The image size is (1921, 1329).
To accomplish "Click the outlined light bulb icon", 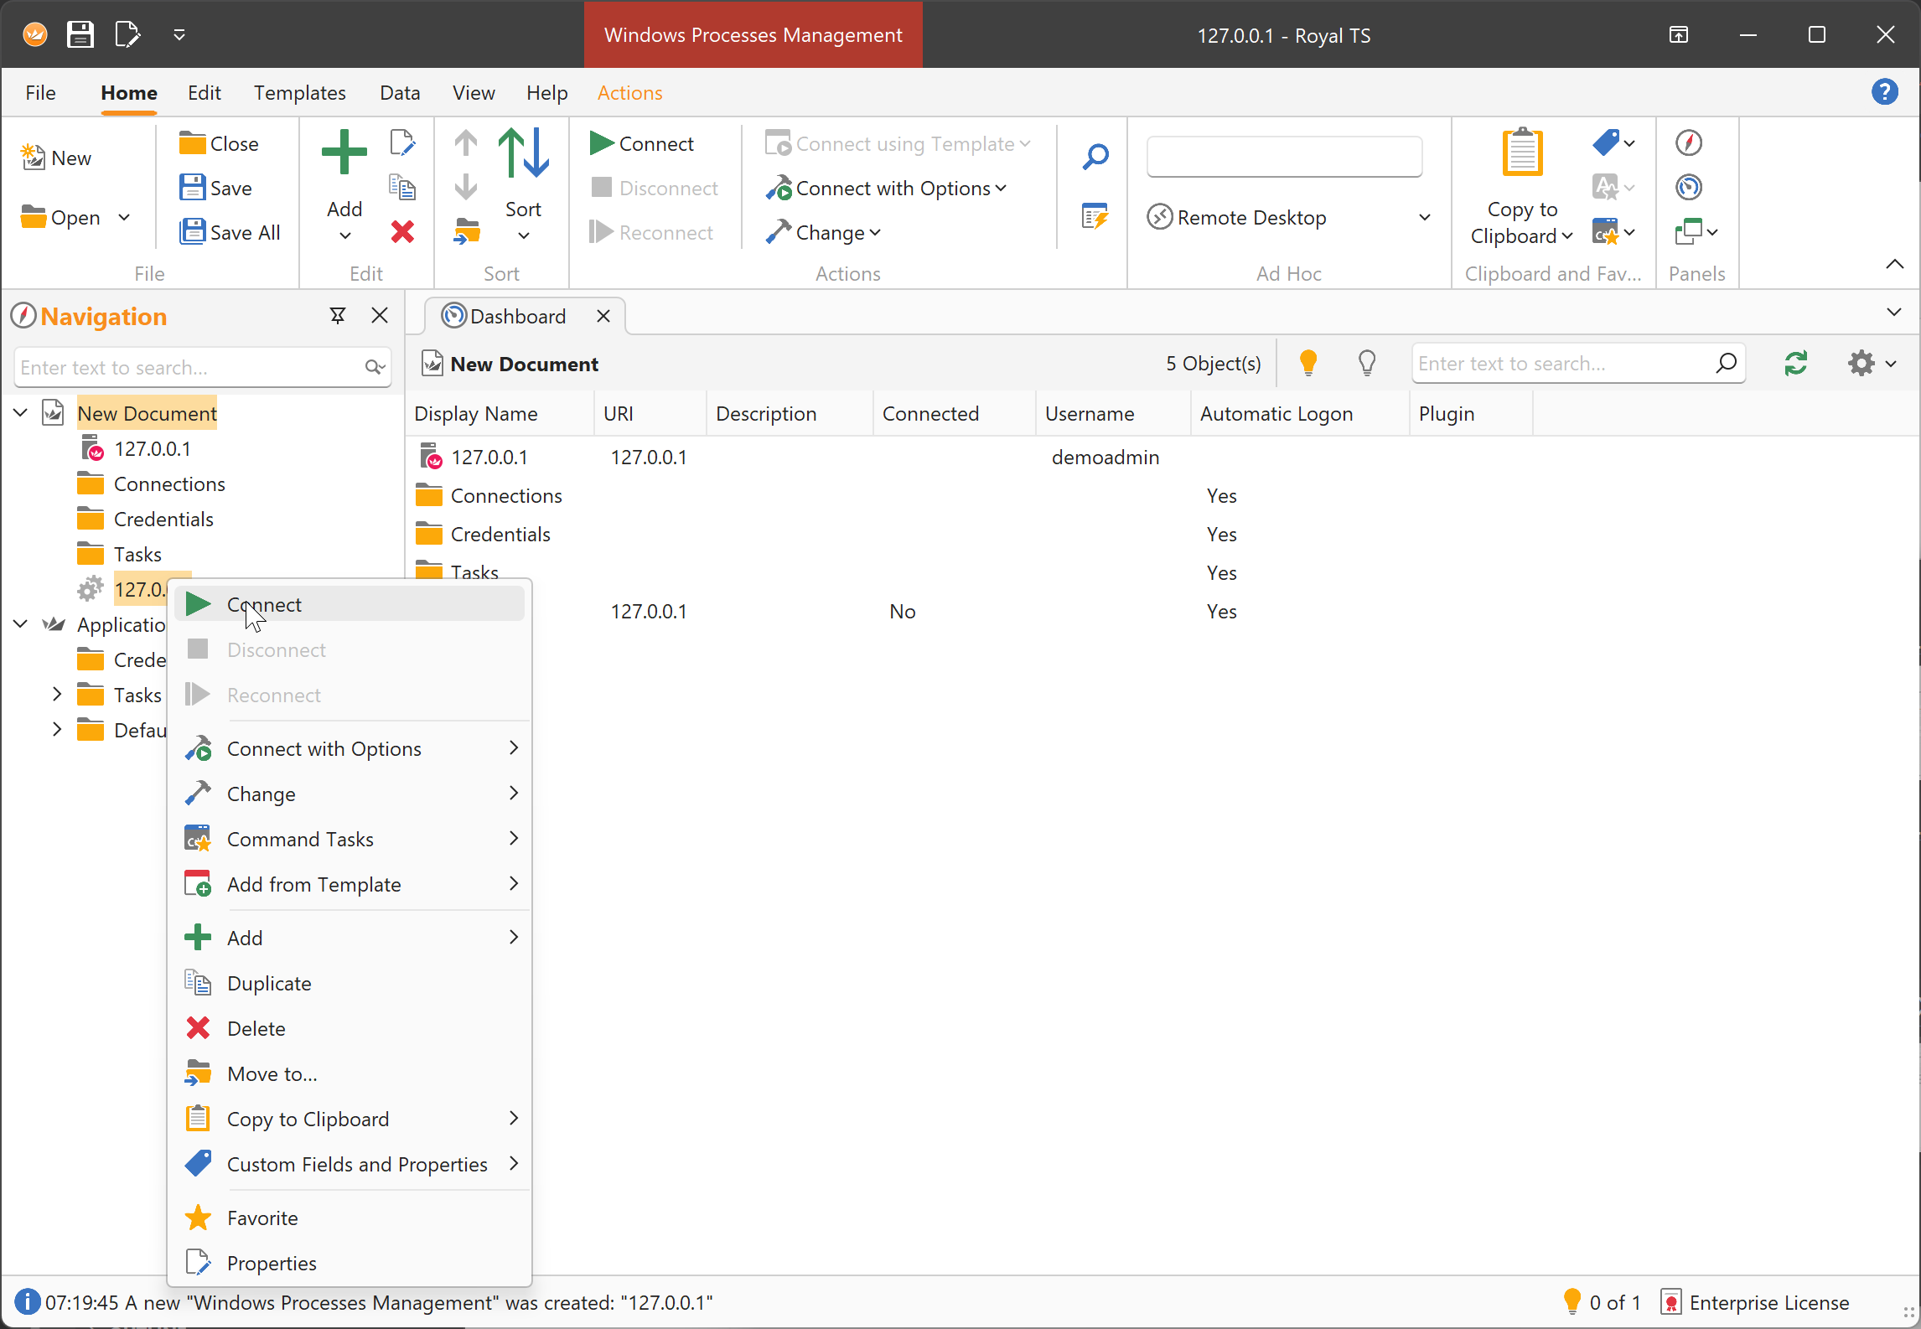I will pyautogui.click(x=1367, y=363).
